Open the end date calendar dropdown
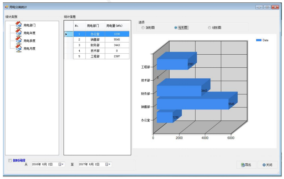The image size is (284, 179). (108, 164)
